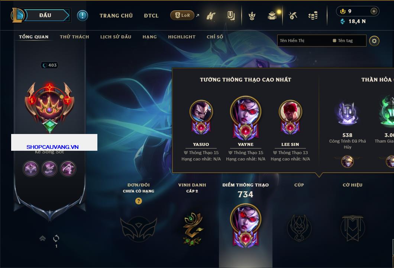The image size is (394, 268).
Task: Open the Store coins icon
Action: click(313, 16)
